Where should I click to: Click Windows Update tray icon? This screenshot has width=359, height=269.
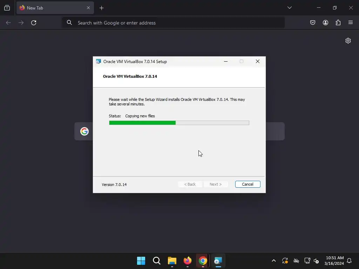click(285, 261)
